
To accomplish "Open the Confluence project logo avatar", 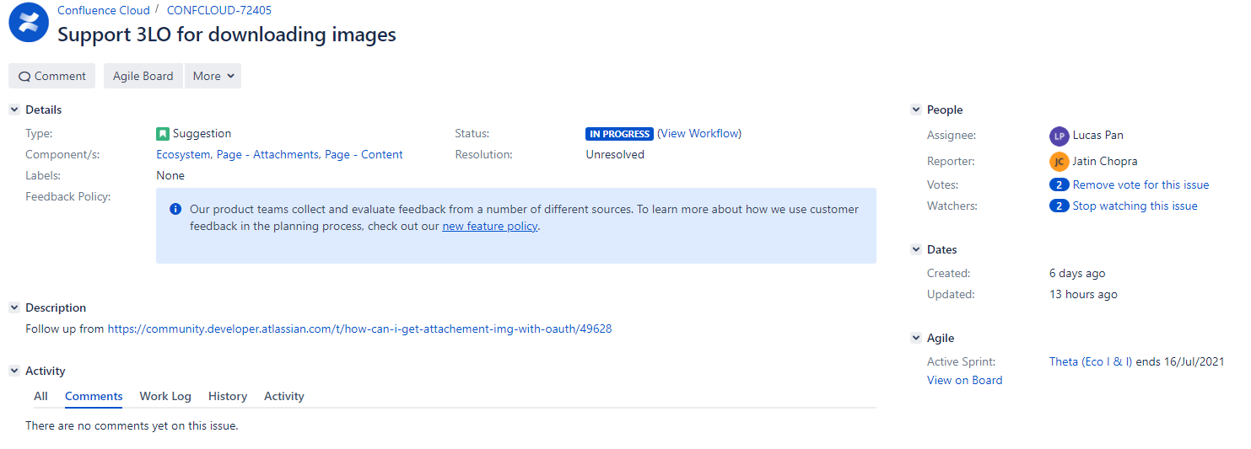I will [x=29, y=23].
